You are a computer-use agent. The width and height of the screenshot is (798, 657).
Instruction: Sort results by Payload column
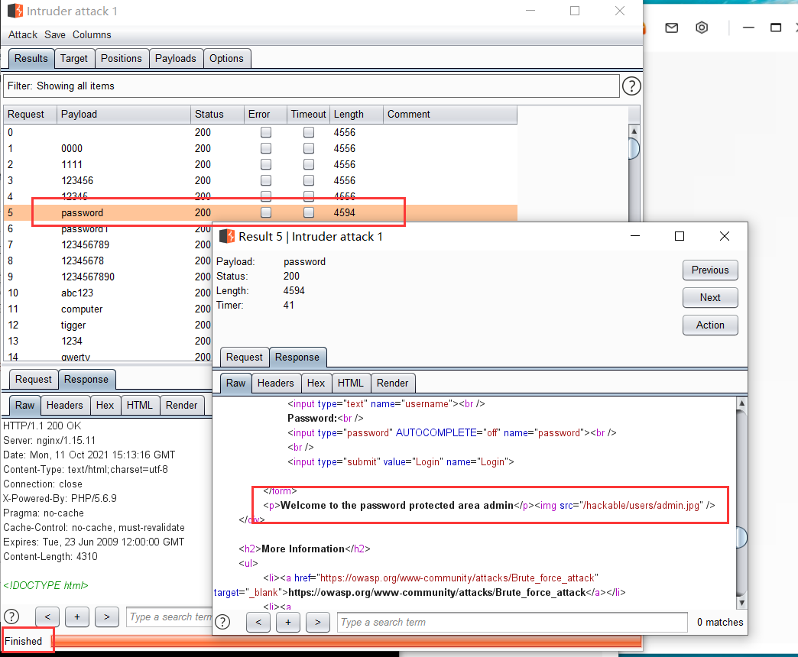point(124,115)
